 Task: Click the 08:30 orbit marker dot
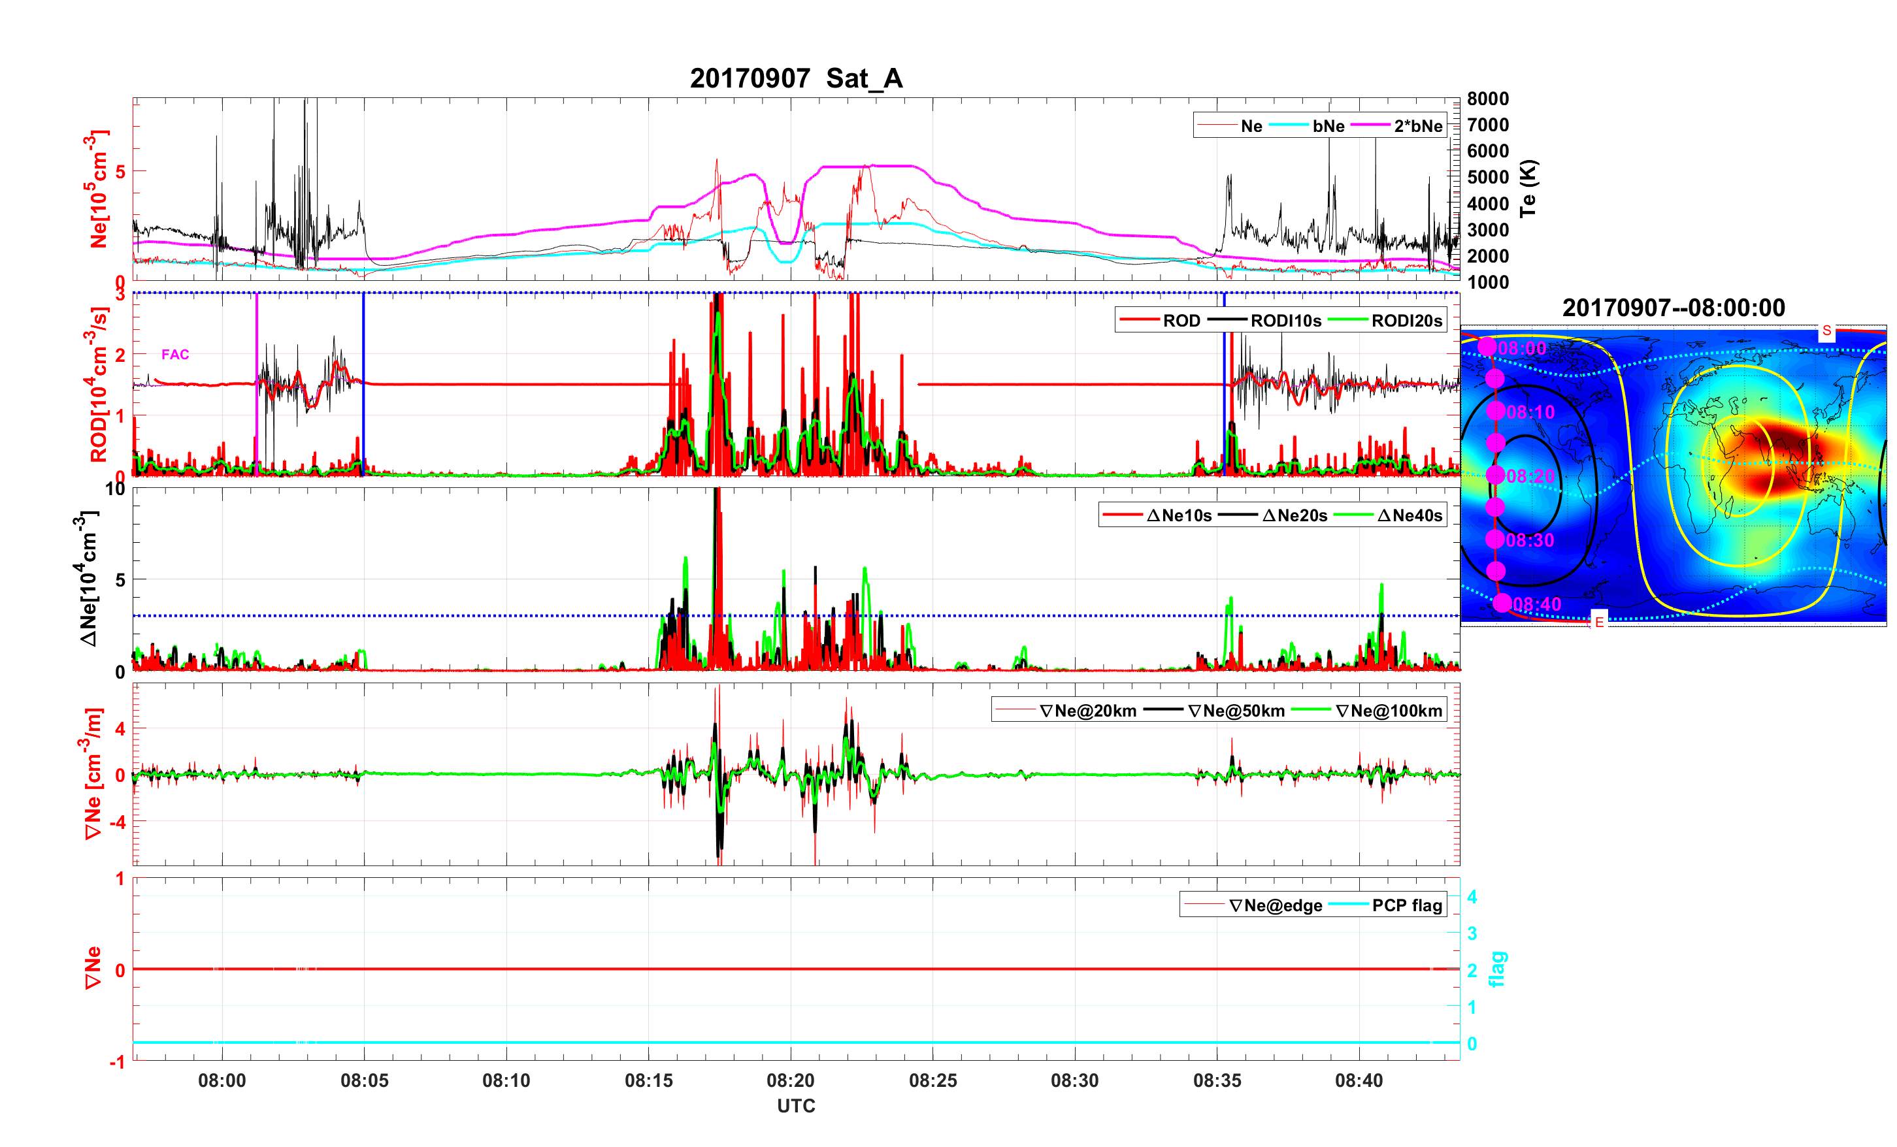1494,539
